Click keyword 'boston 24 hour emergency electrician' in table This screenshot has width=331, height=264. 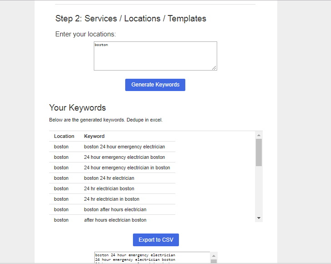124,147
